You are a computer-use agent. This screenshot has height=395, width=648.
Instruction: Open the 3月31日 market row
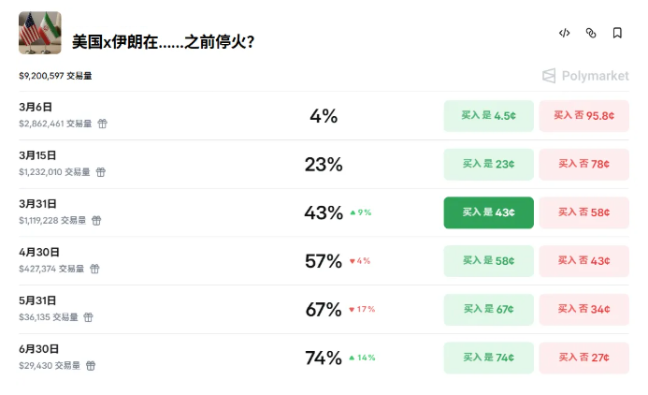coord(187,212)
